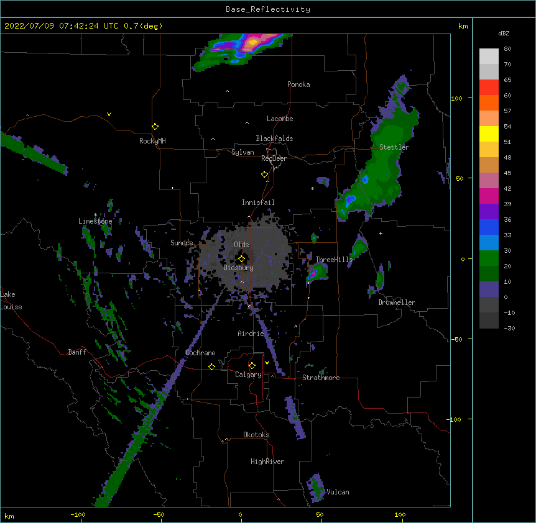Click the Airdrie city label
This screenshot has height=523, width=536.
tap(251, 334)
